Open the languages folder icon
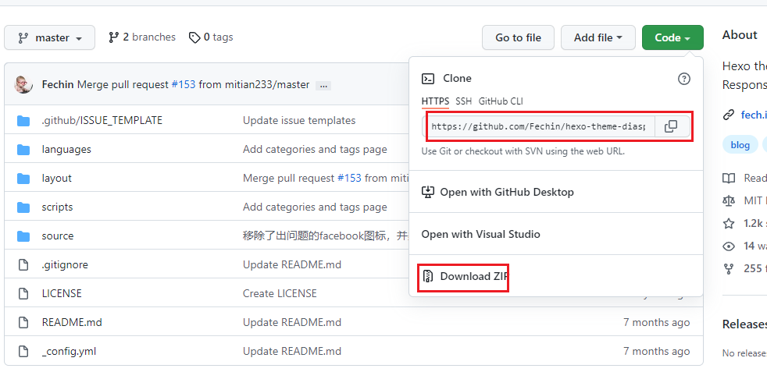This screenshot has width=767, height=372. click(x=24, y=149)
